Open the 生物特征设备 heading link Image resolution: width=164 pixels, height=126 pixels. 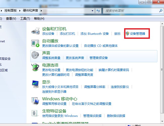point(54,111)
